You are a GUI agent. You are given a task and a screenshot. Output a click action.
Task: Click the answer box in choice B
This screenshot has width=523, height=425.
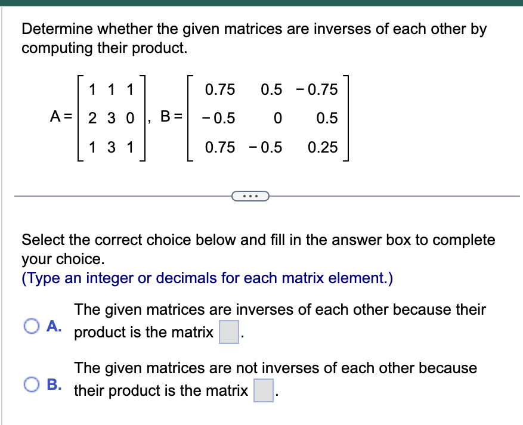[262, 391]
